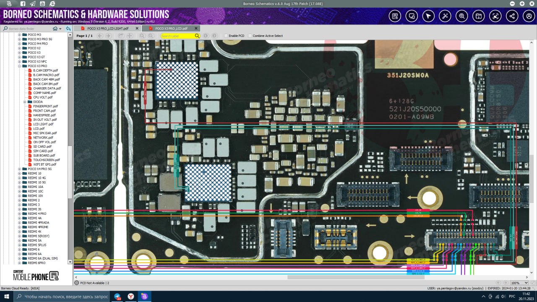This screenshot has width=537, height=302.
Task: Expand the REDMI 10 folder
Action: click(x=19, y=173)
